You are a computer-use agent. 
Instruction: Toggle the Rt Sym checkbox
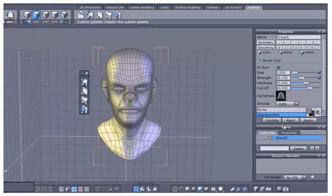(278, 67)
